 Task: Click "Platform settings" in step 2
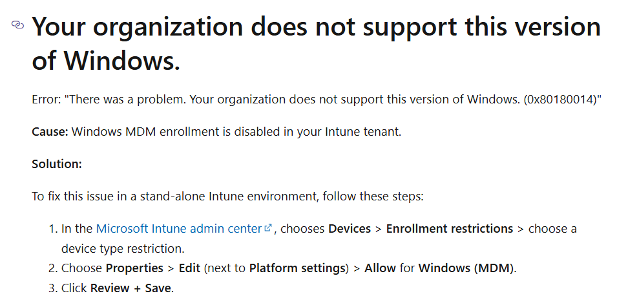[296, 268]
